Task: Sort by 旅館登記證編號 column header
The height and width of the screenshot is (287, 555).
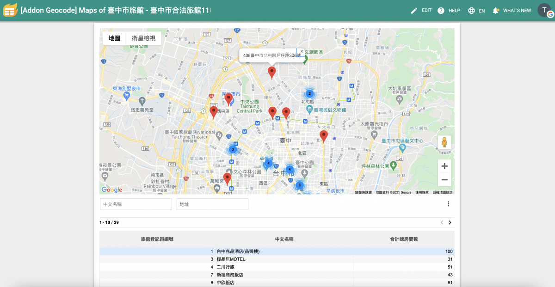Action: pos(157,239)
